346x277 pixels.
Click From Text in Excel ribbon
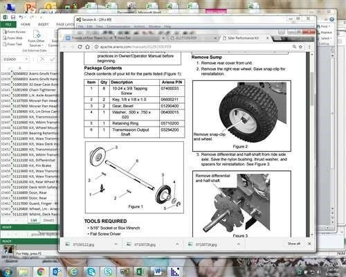click(12, 44)
